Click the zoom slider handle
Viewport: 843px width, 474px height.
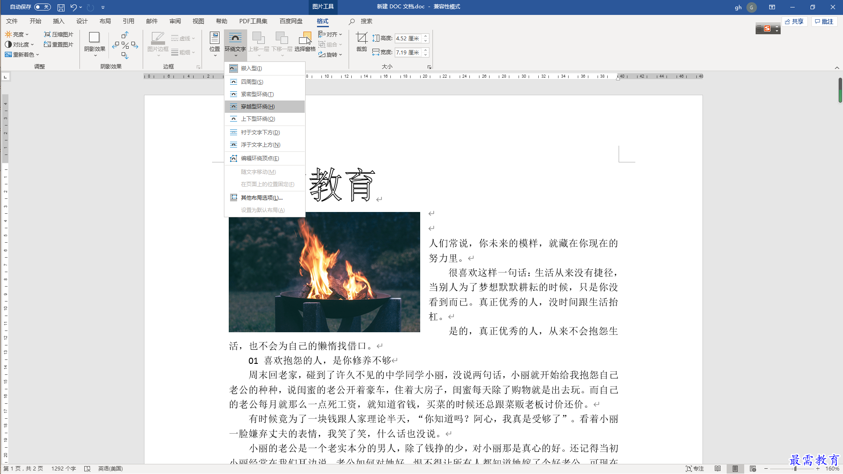point(795,469)
